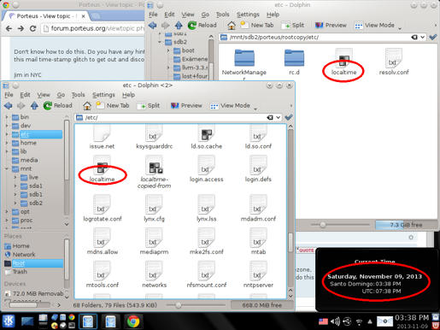
Task: Toggle Preview in rear Dolphin toolbar
Action: [x=331, y=26]
